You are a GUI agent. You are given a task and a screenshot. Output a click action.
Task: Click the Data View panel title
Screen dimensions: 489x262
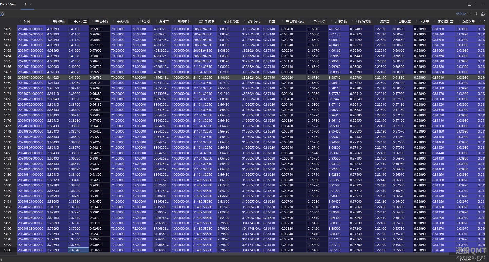pyautogui.click(x=8, y=4)
